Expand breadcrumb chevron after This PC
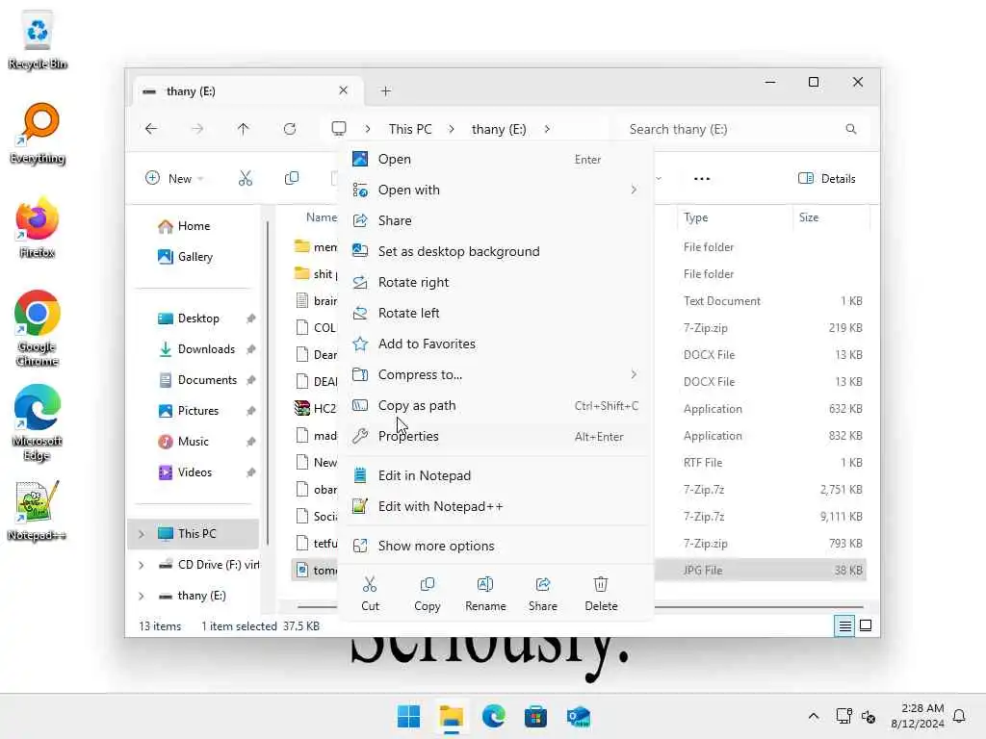The height and width of the screenshot is (739, 986). pos(452,129)
